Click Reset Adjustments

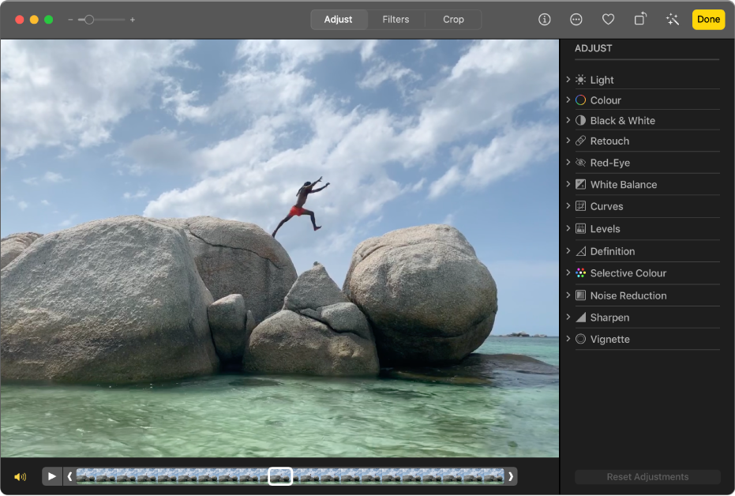pyautogui.click(x=647, y=476)
